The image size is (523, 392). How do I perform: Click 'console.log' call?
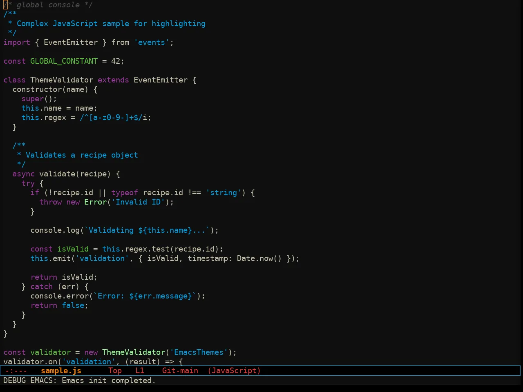[x=55, y=230]
